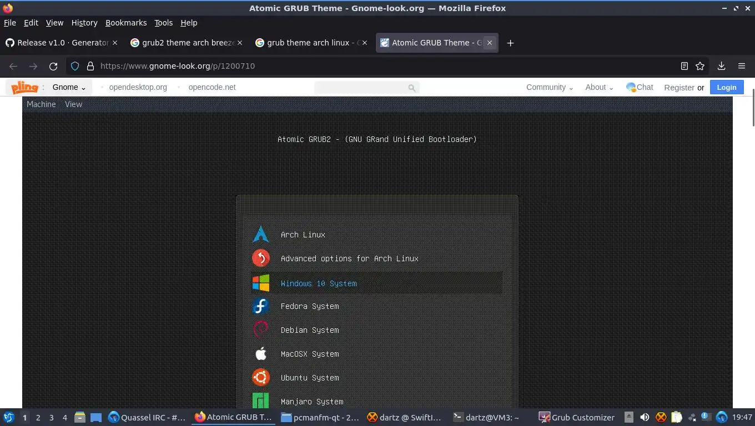Screen dimensions: 755x426
Task: Bookmark this page with the star icon
Action: pos(700,66)
